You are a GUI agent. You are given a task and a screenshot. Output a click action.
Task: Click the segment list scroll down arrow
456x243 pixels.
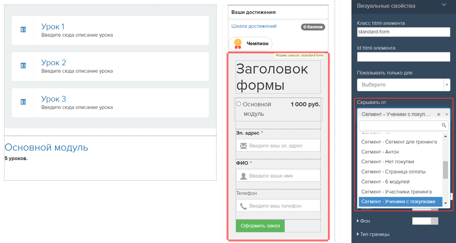tap(446, 204)
